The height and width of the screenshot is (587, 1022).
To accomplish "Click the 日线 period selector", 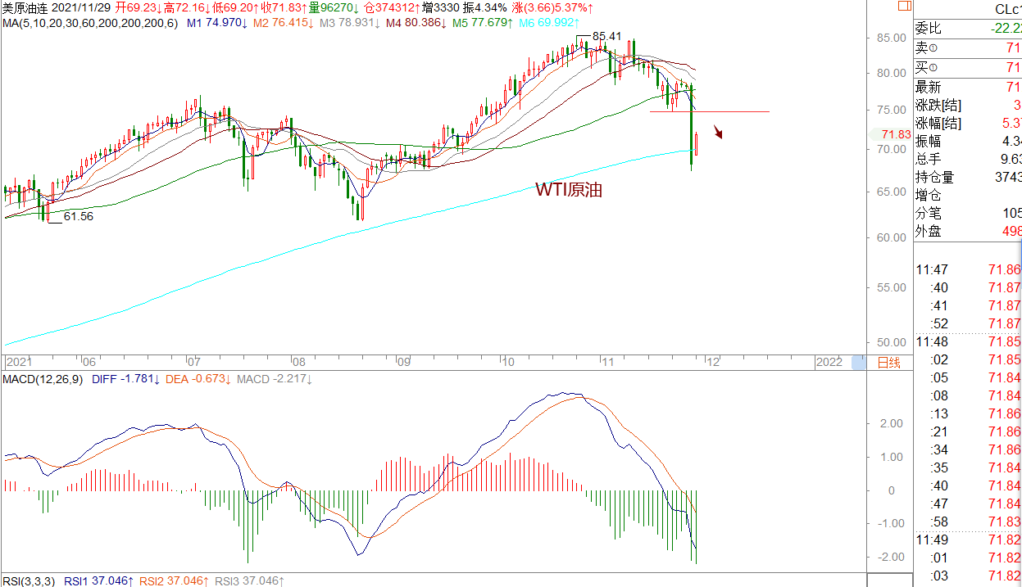I will 888,363.
